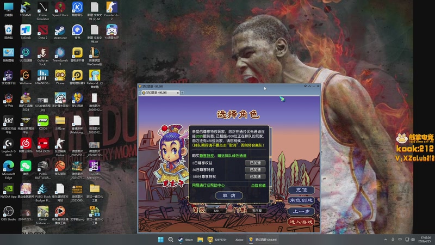Open the PUBG BATTLEGROUNDS desktop shortcut
Screen dimensions: 435x245
(x=43, y=170)
